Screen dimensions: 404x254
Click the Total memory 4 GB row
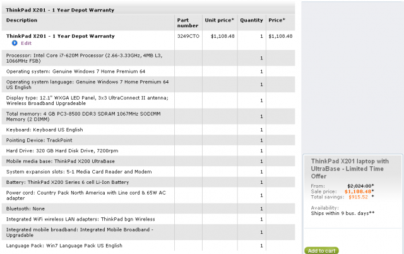point(148,116)
